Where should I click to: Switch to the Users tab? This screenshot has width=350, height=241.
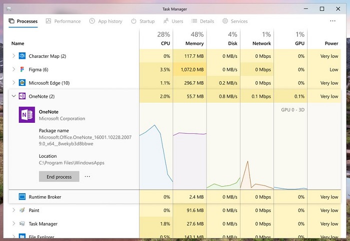click(x=173, y=21)
